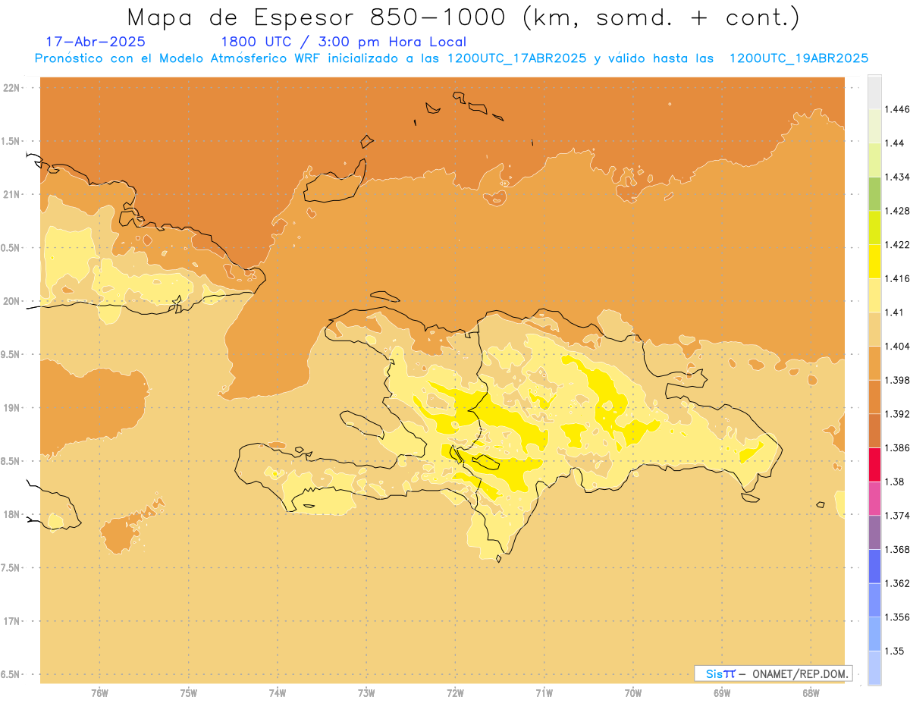Click the longitude axis label '68W'

(x=811, y=693)
